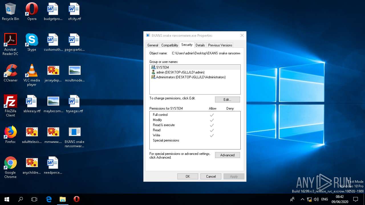Viewport: 365px width, 205px height.
Task: Click the Special permissions row
Action: [x=195, y=140]
